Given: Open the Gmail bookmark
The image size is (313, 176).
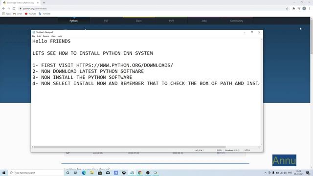Looking at the screenshot, I should [x=18, y=14].
